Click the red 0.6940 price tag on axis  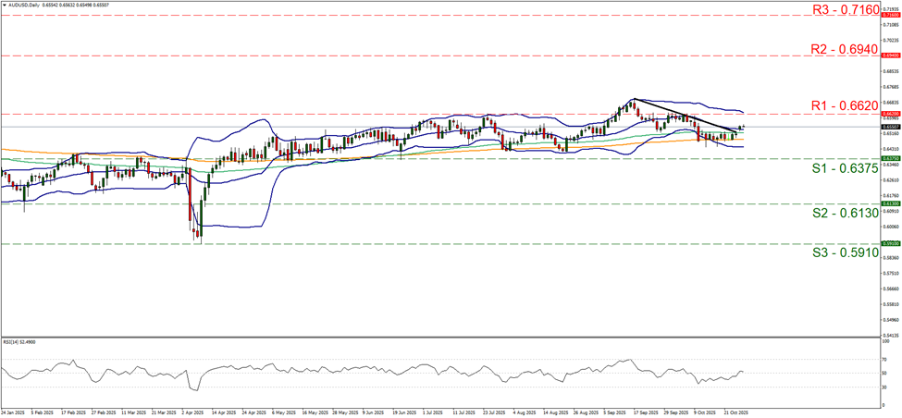pos(889,55)
